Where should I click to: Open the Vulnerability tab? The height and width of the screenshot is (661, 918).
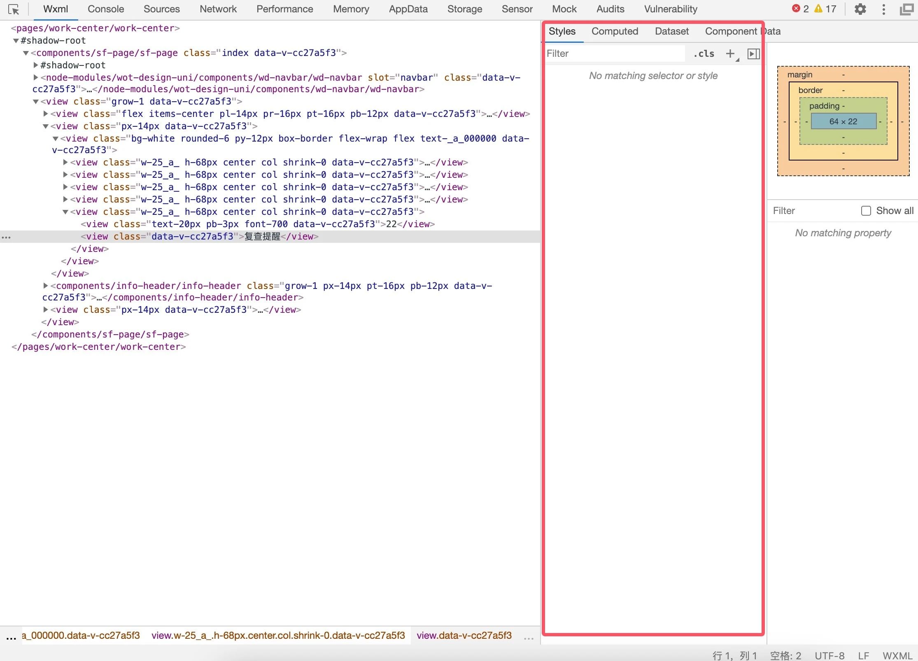[x=671, y=9]
